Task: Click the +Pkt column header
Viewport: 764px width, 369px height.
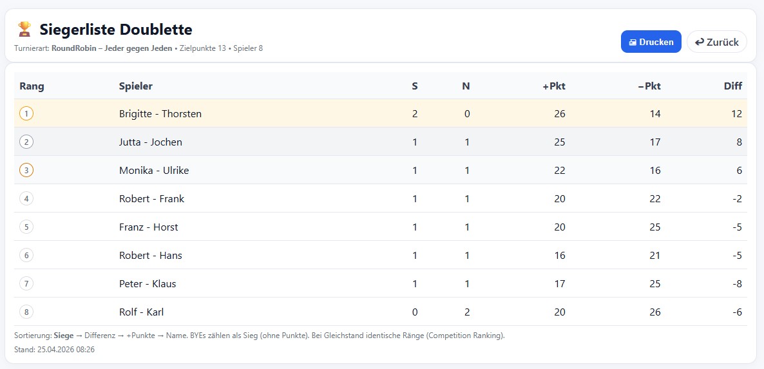Action: coord(553,86)
